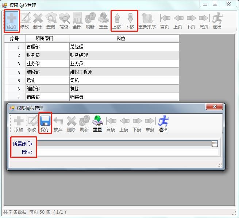Click the status bar text 共 7 条数据
Viewport: 239px width, 218px height.
click(15, 212)
